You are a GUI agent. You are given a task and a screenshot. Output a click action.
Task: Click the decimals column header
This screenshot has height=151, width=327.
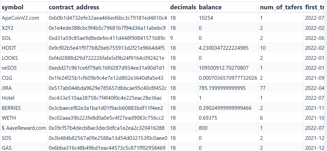183,7
